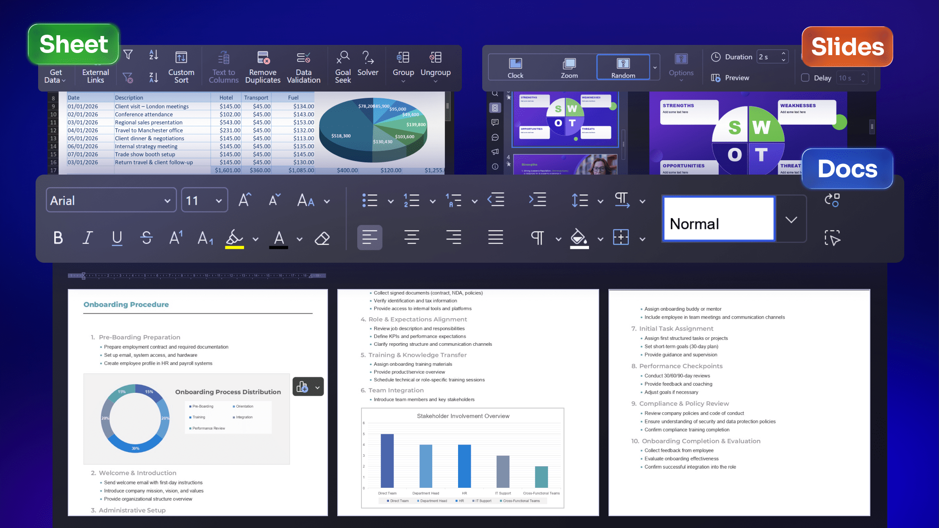Select the Clock transition

point(515,67)
